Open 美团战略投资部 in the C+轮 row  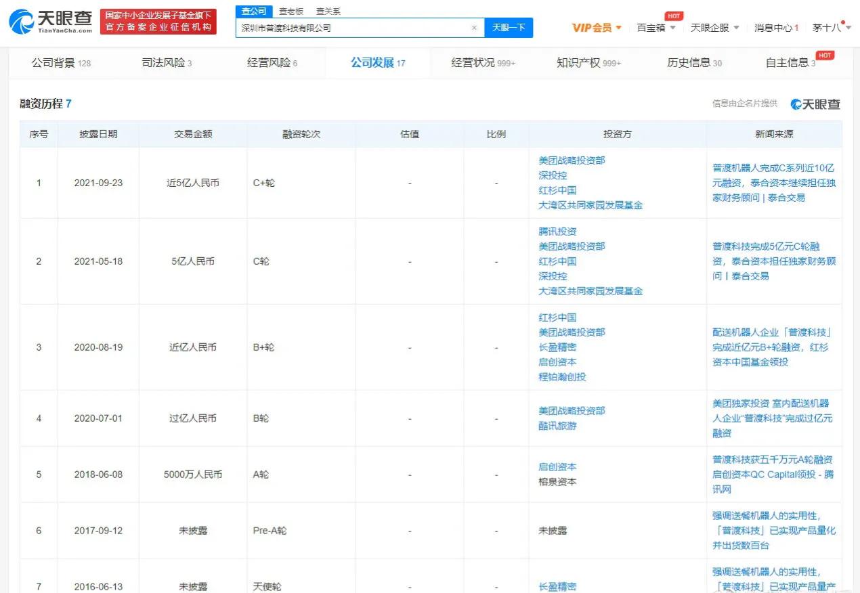click(572, 160)
